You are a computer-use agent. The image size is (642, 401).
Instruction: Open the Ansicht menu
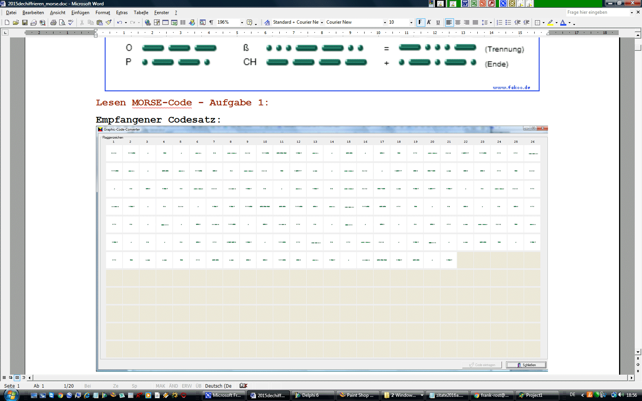point(58,13)
